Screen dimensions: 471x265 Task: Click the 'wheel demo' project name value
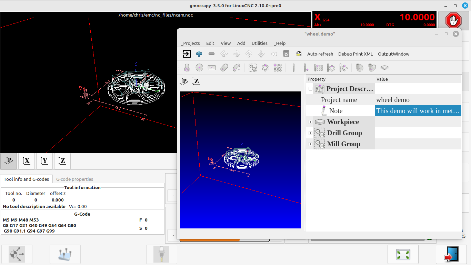pos(393,100)
